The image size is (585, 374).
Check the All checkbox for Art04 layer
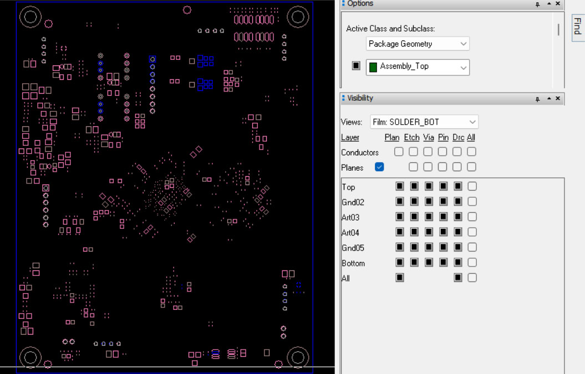pyautogui.click(x=472, y=232)
